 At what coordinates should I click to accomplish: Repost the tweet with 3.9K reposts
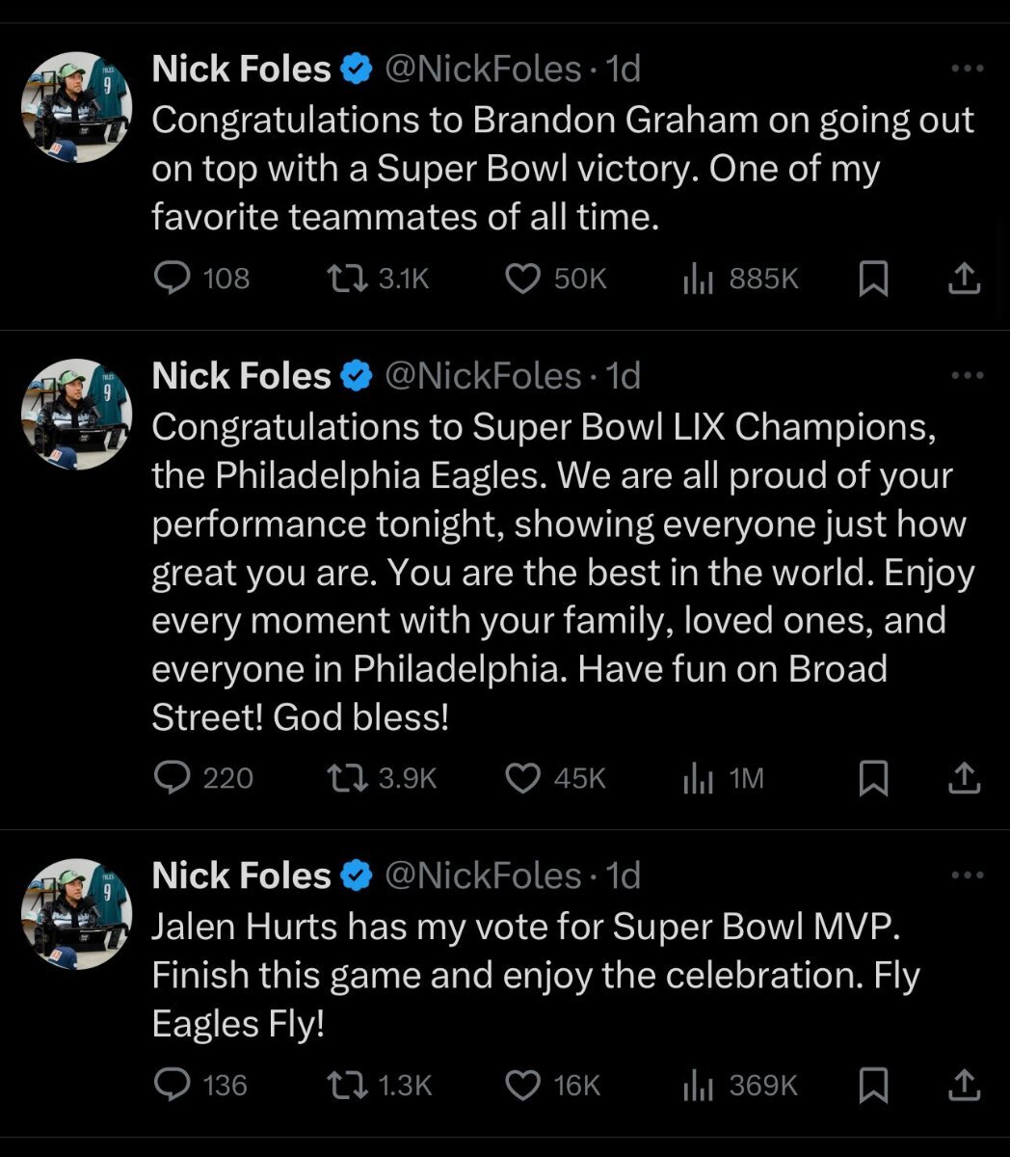tap(347, 778)
